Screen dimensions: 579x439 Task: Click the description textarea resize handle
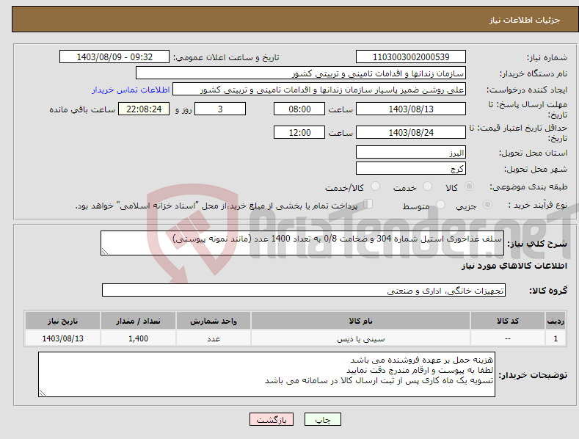(105, 251)
